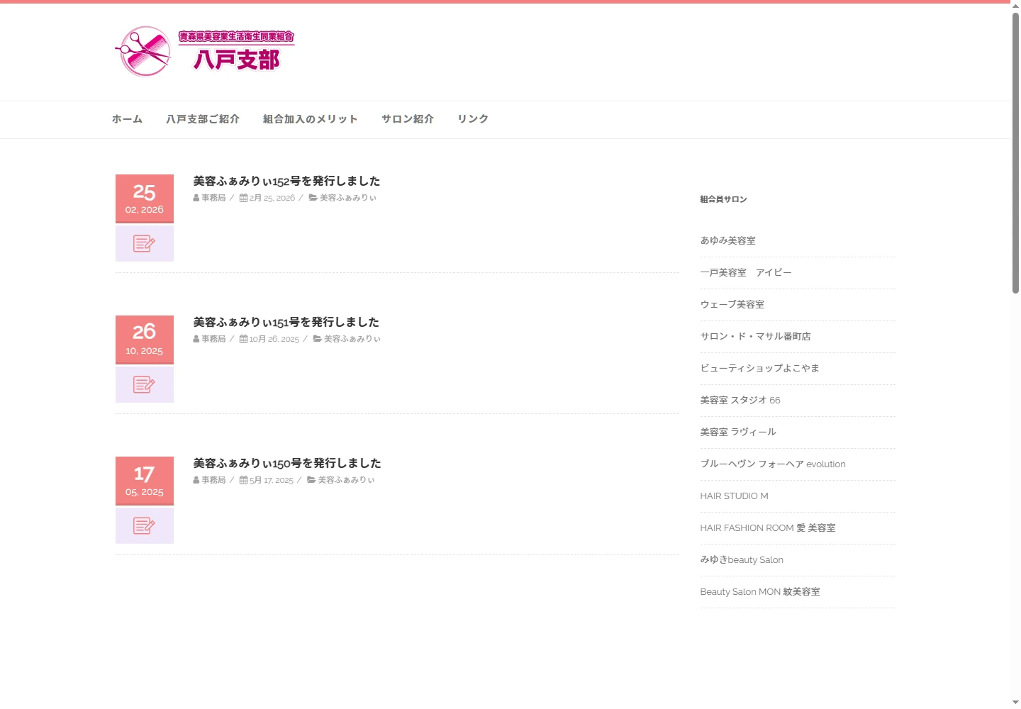Open the 美容ふぁみりぃ150号 post title
1021x709 pixels.
point(287,463)
